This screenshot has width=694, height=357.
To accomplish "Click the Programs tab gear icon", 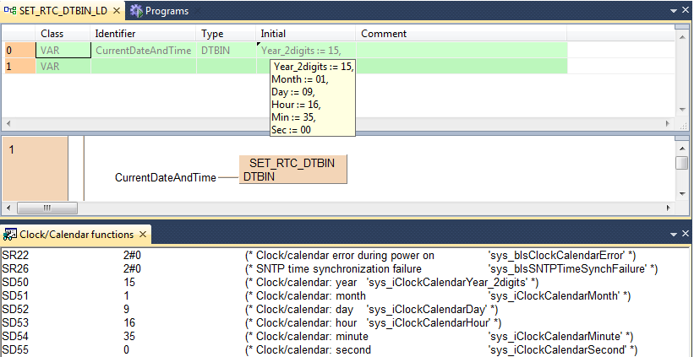I will (136, 11).
